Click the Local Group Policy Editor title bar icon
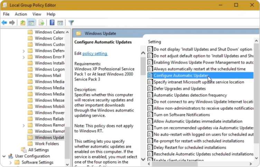The height and width of the screenshot is (167, 260). coord(4,5)
